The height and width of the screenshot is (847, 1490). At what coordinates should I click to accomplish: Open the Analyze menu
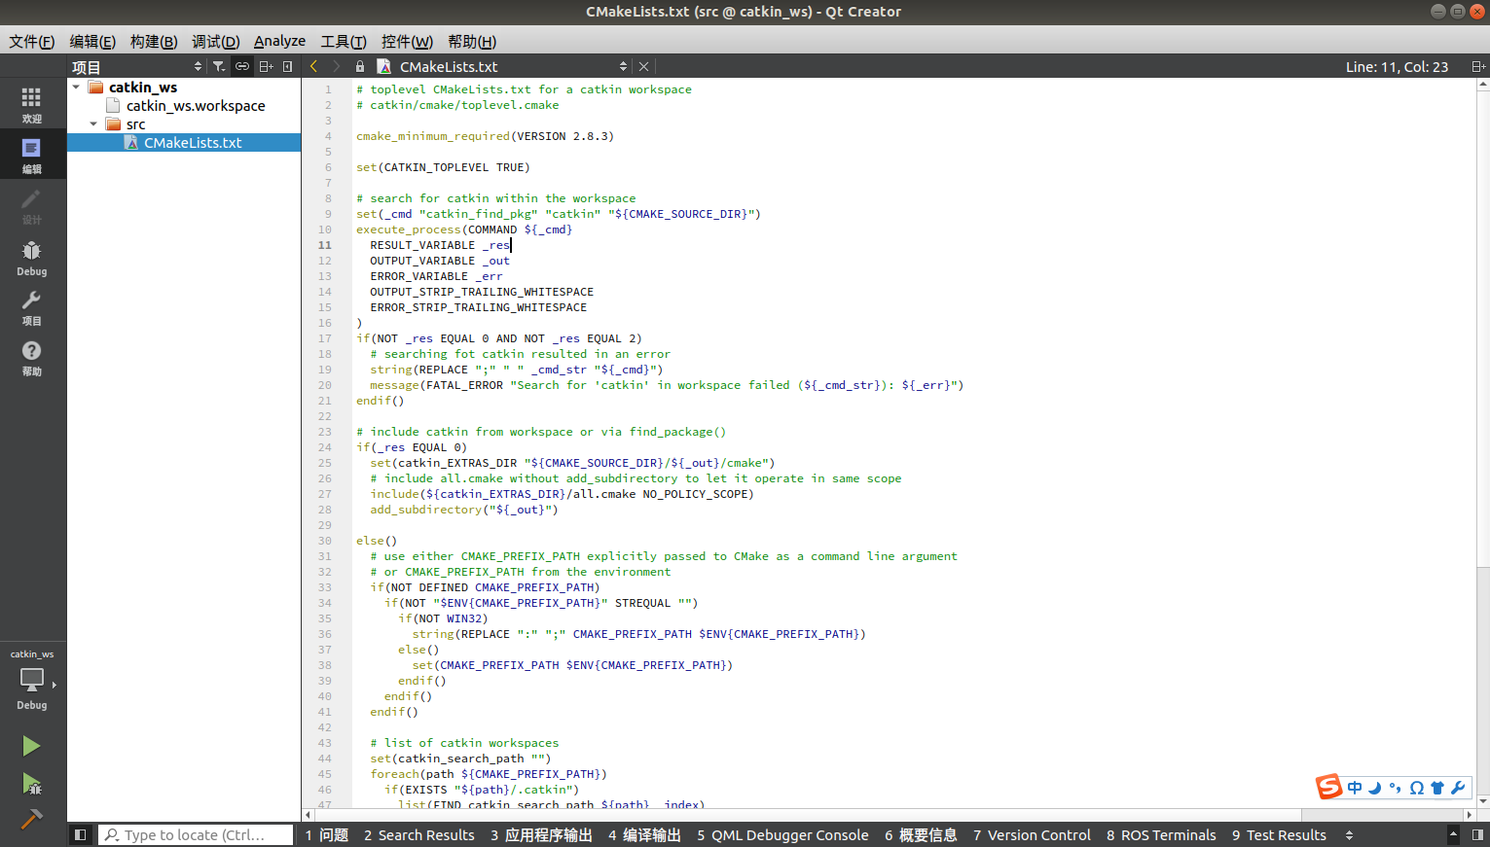click(279, 41)
